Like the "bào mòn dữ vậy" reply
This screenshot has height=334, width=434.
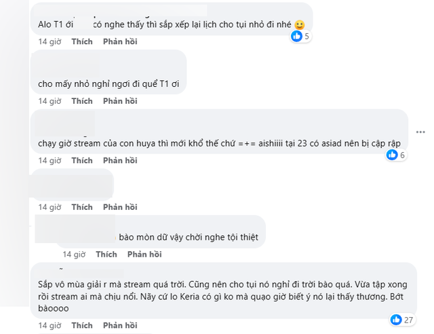tap(106, 255)
